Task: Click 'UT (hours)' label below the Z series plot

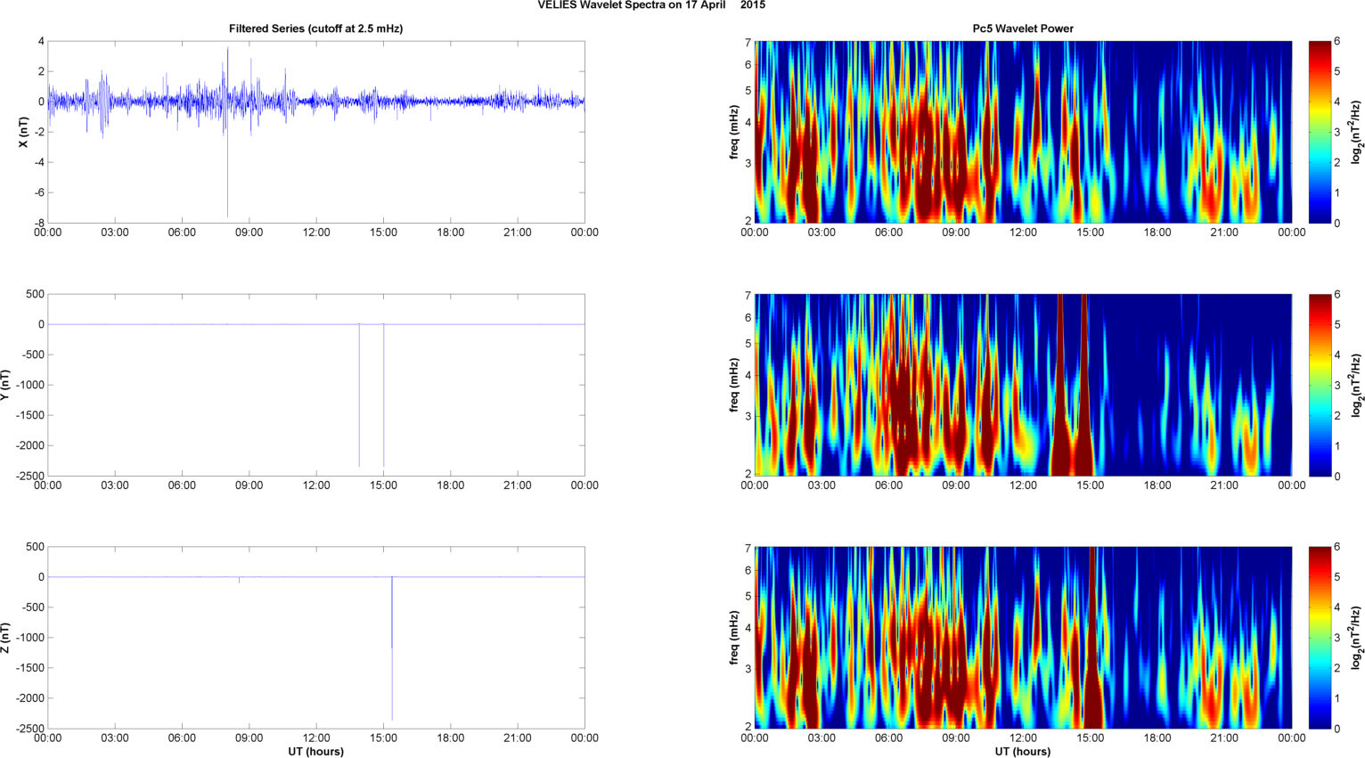Action: [316, 752]
